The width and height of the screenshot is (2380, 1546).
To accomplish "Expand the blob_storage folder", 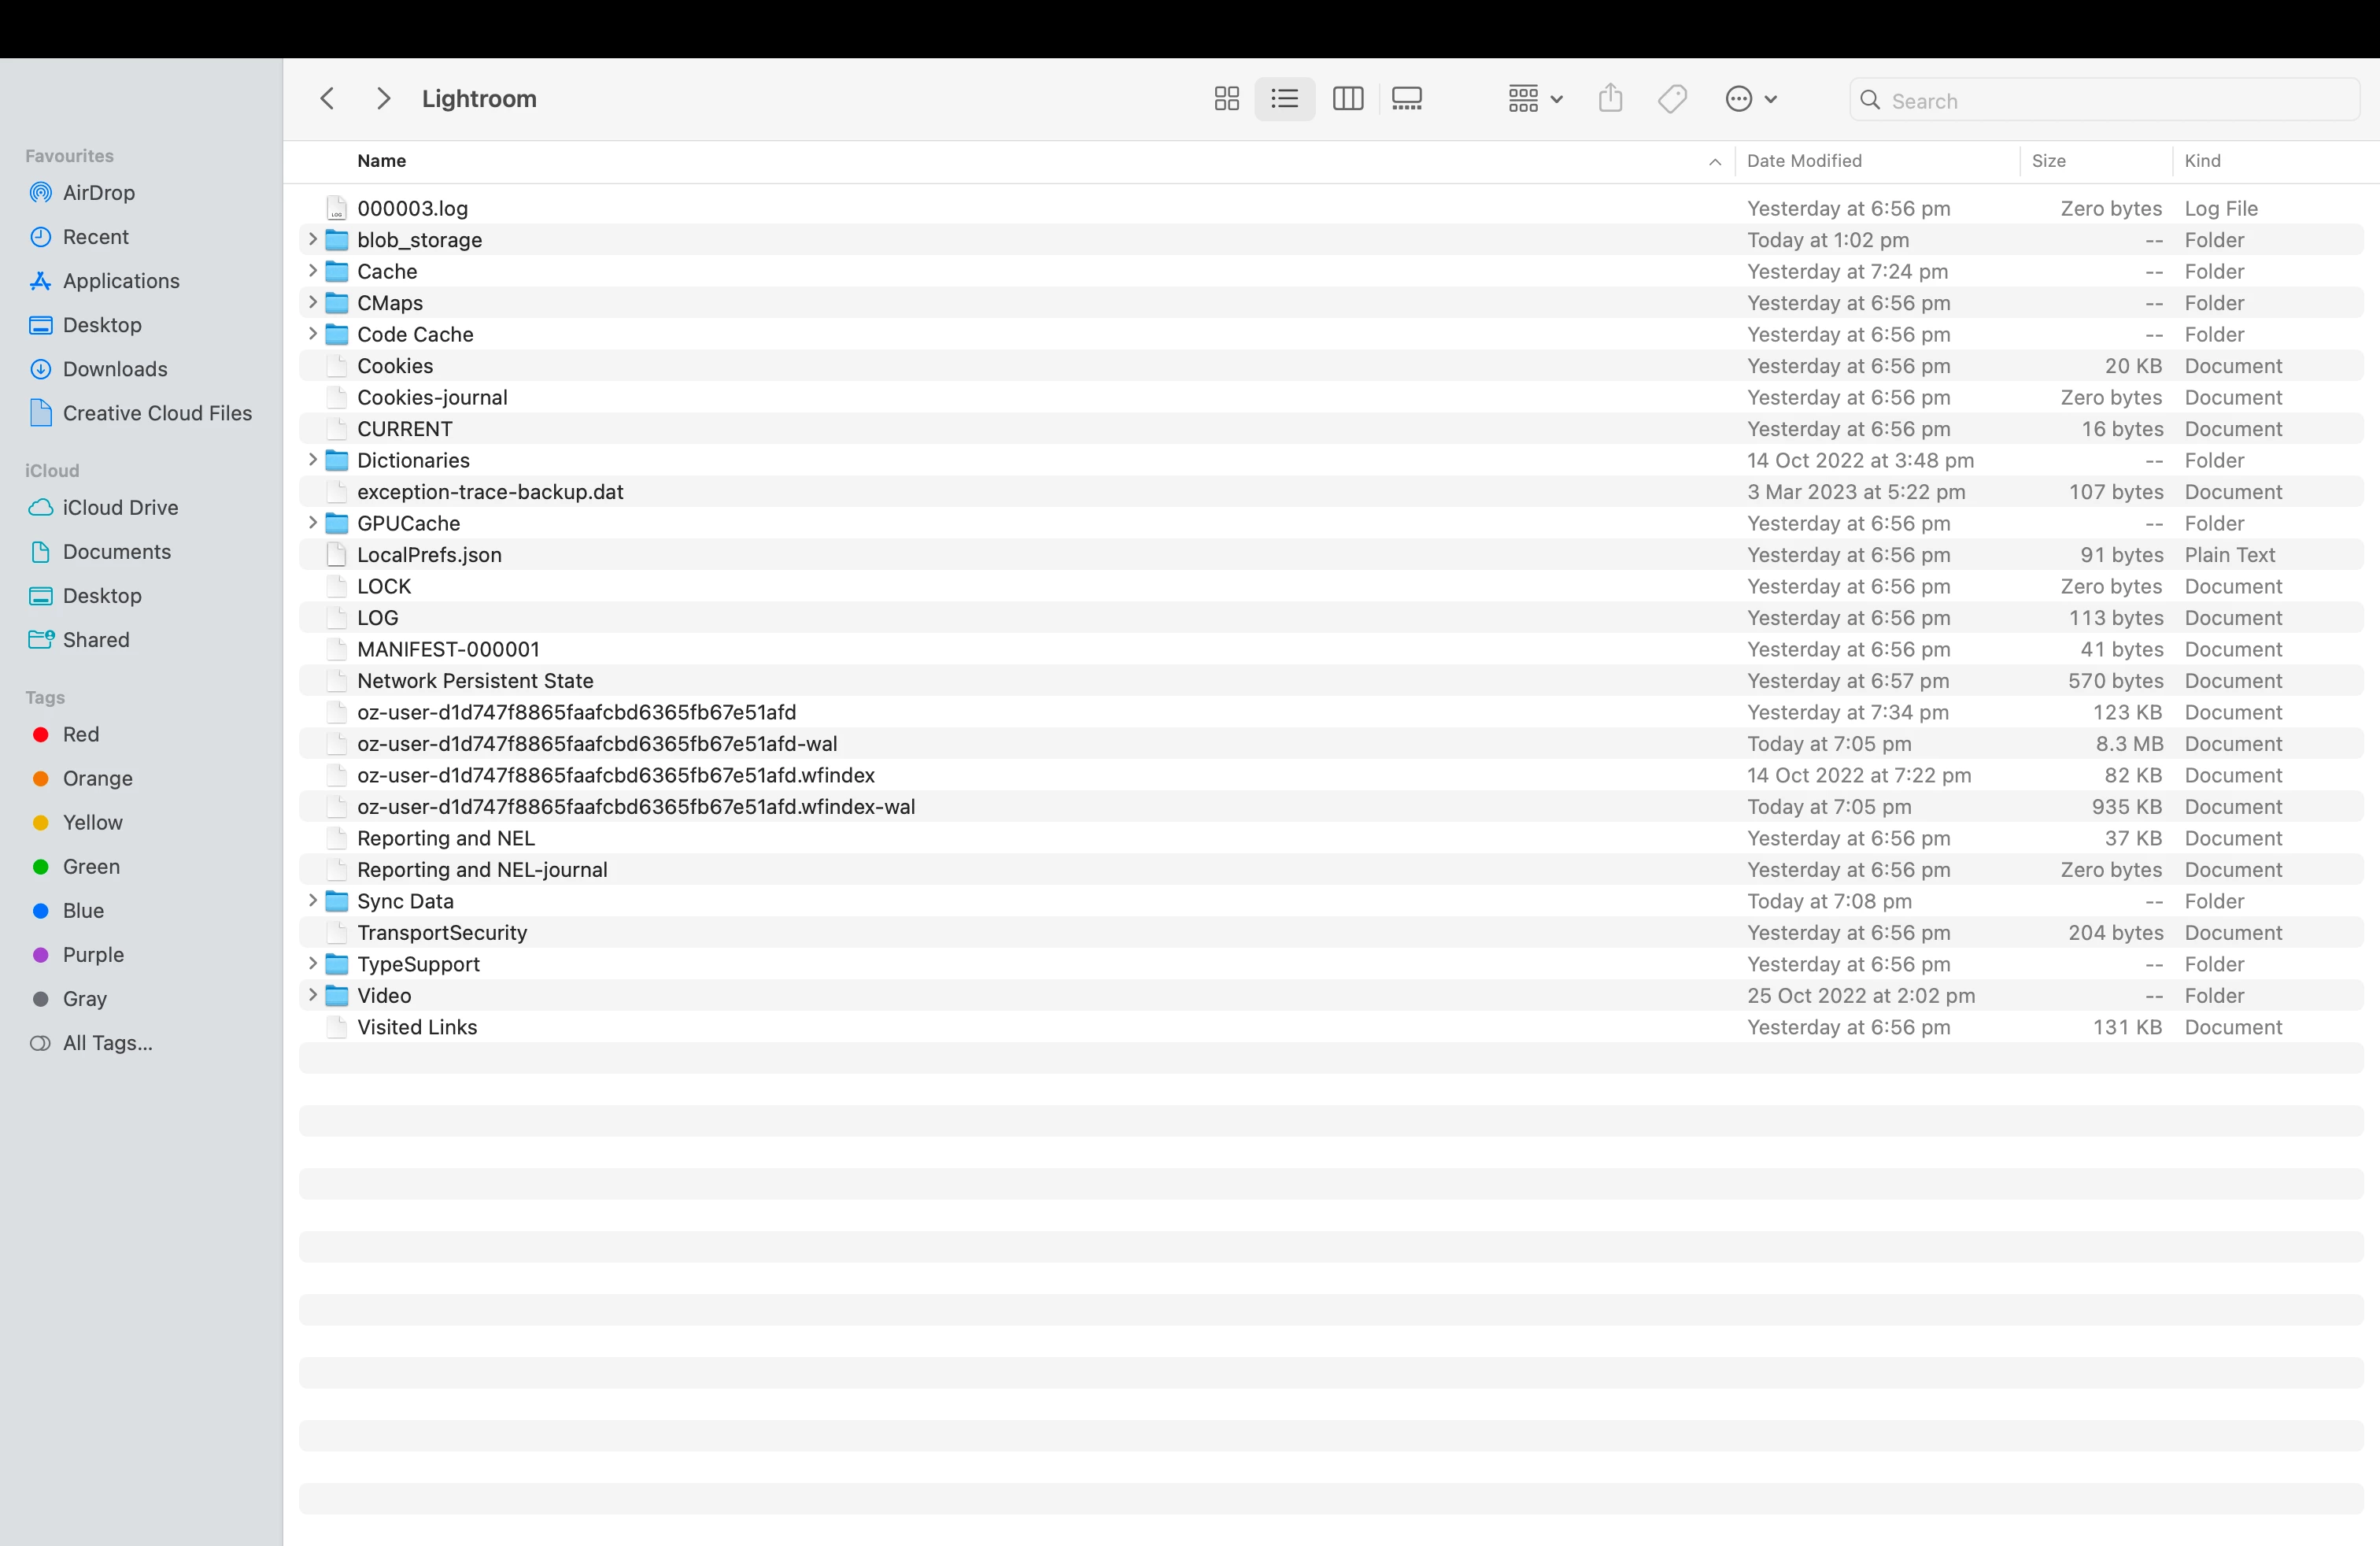I will [312, 239].
